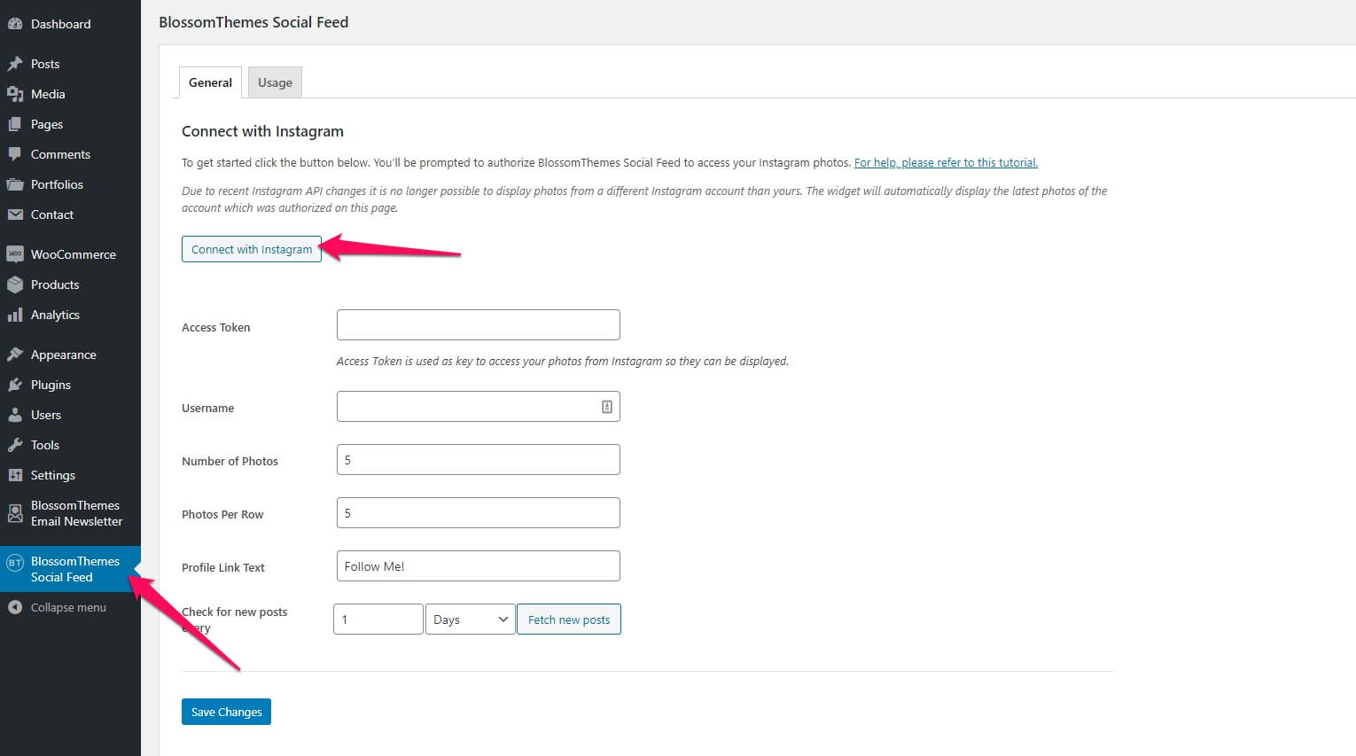The height and width of the screenshot is (756, 1356).
Task: Click Fetch new posts button
Action: (569, 620)
